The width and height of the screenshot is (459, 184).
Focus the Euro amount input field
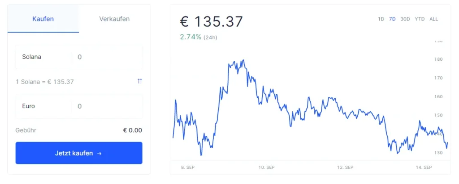pos(107,106)
